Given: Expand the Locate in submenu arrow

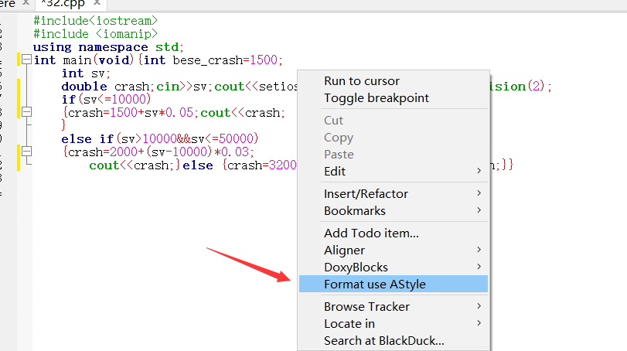Looking at the screenshot, I should pos(479,323).
